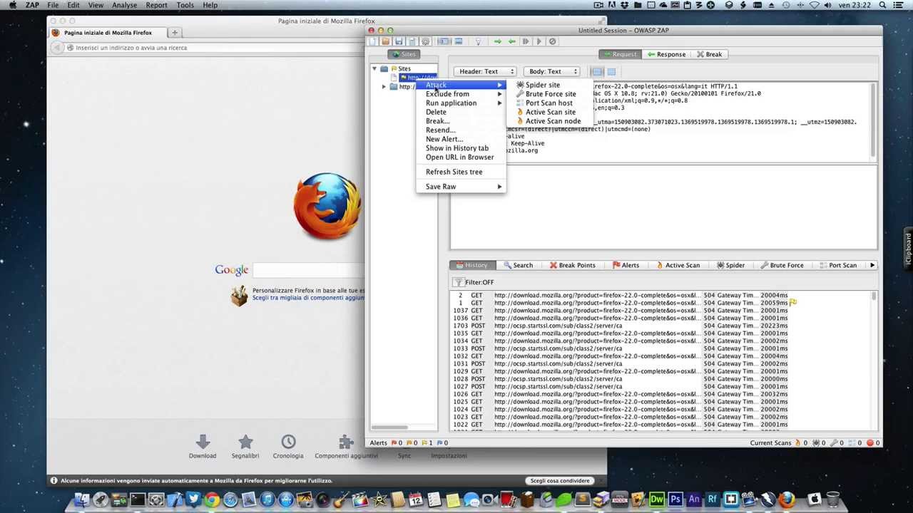This screenshot has height=513, width=913.
Task: Select Port Scan host in submenu
Action: 549,103
